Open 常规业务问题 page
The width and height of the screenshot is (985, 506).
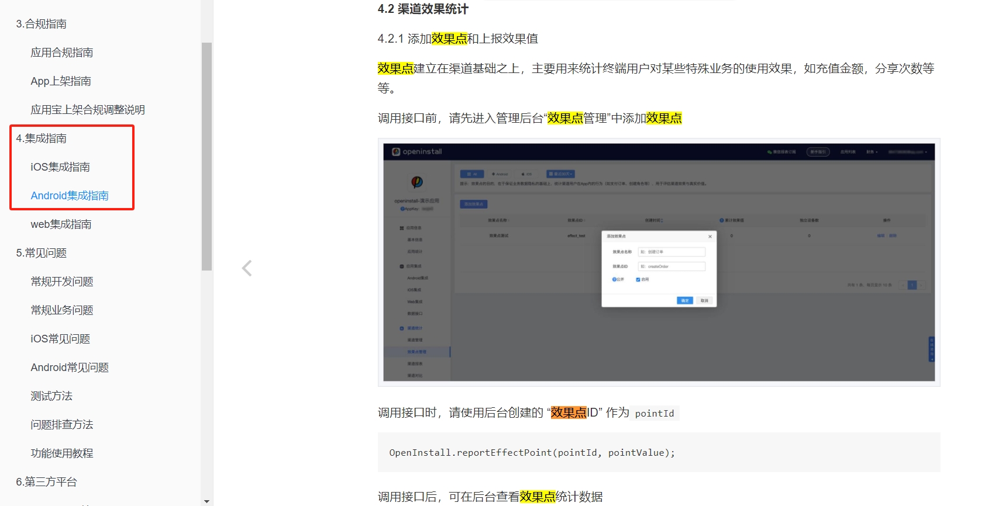[x=62, y=310]
